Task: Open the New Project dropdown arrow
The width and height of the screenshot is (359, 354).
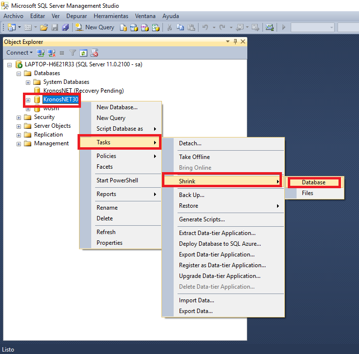Action: [x=19, y=27]
